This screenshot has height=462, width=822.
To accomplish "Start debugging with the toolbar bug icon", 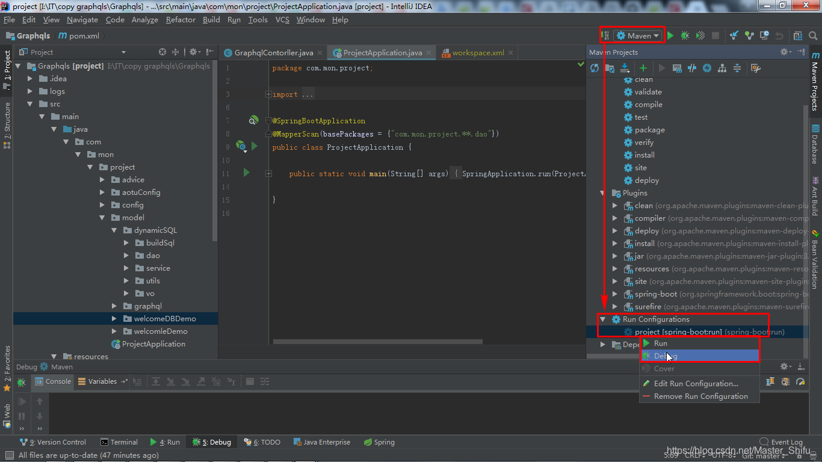I will pyautogui.click(x=685, y=35).
